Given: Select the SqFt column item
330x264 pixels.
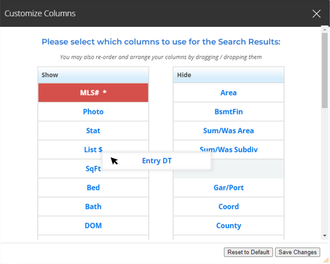Looking at the screenshot, I should tap(93, 168).
